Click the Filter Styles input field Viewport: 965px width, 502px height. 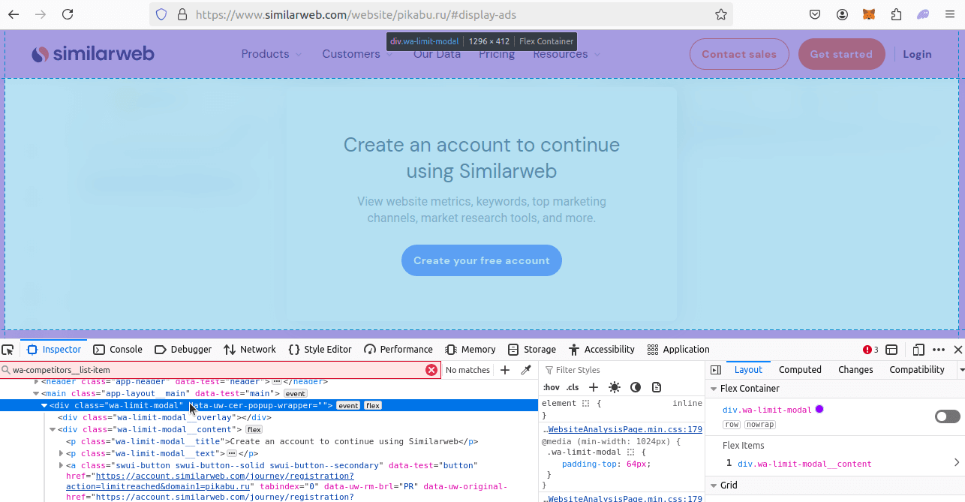click(x=622, y=370)
